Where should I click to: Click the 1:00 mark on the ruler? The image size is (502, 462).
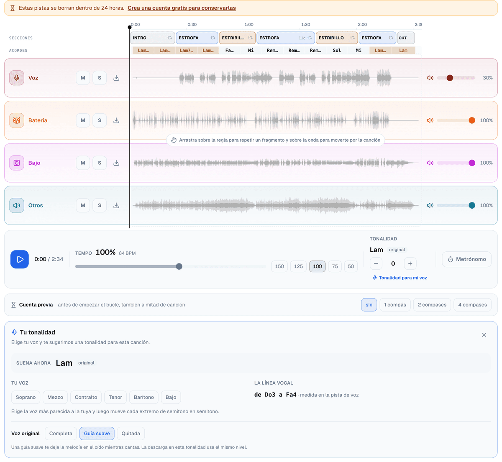point(249,25)
